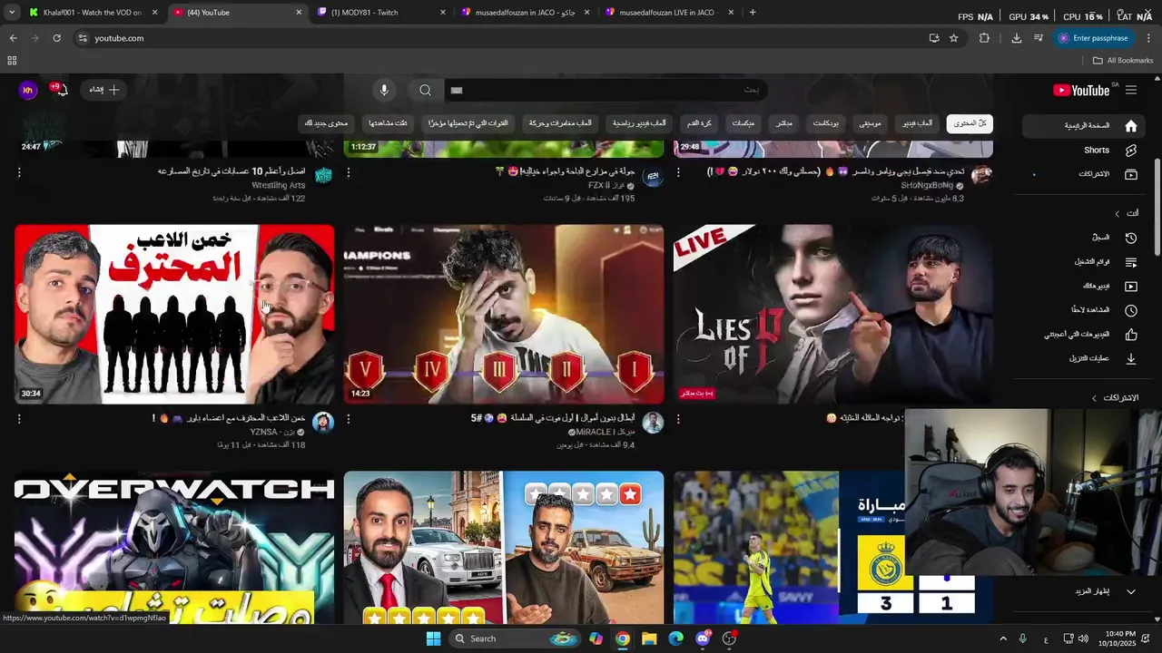Viewport: 1162px width, 653px height.
Task: Reload the YouTube page
Action: 56,38
